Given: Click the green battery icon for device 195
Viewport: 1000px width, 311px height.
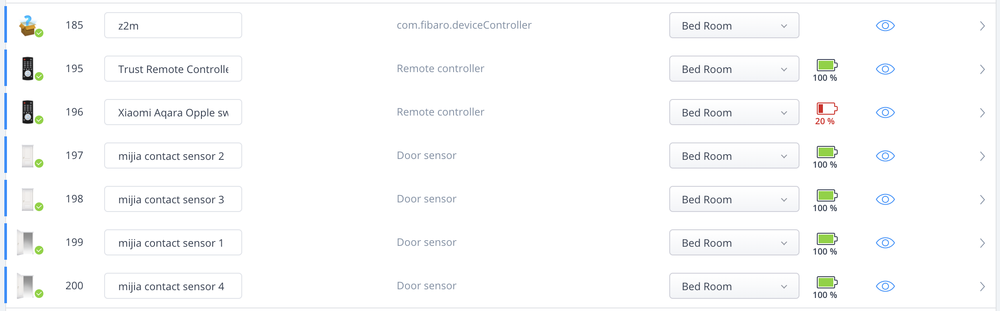Looking at the screenshot, I should 827,65.
